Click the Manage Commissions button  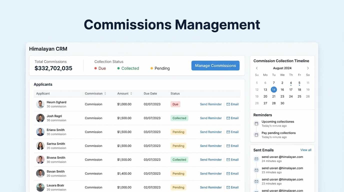[215, 65]
